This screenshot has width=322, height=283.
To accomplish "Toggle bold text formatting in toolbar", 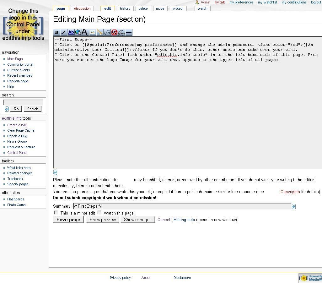I will click(56, 32).
